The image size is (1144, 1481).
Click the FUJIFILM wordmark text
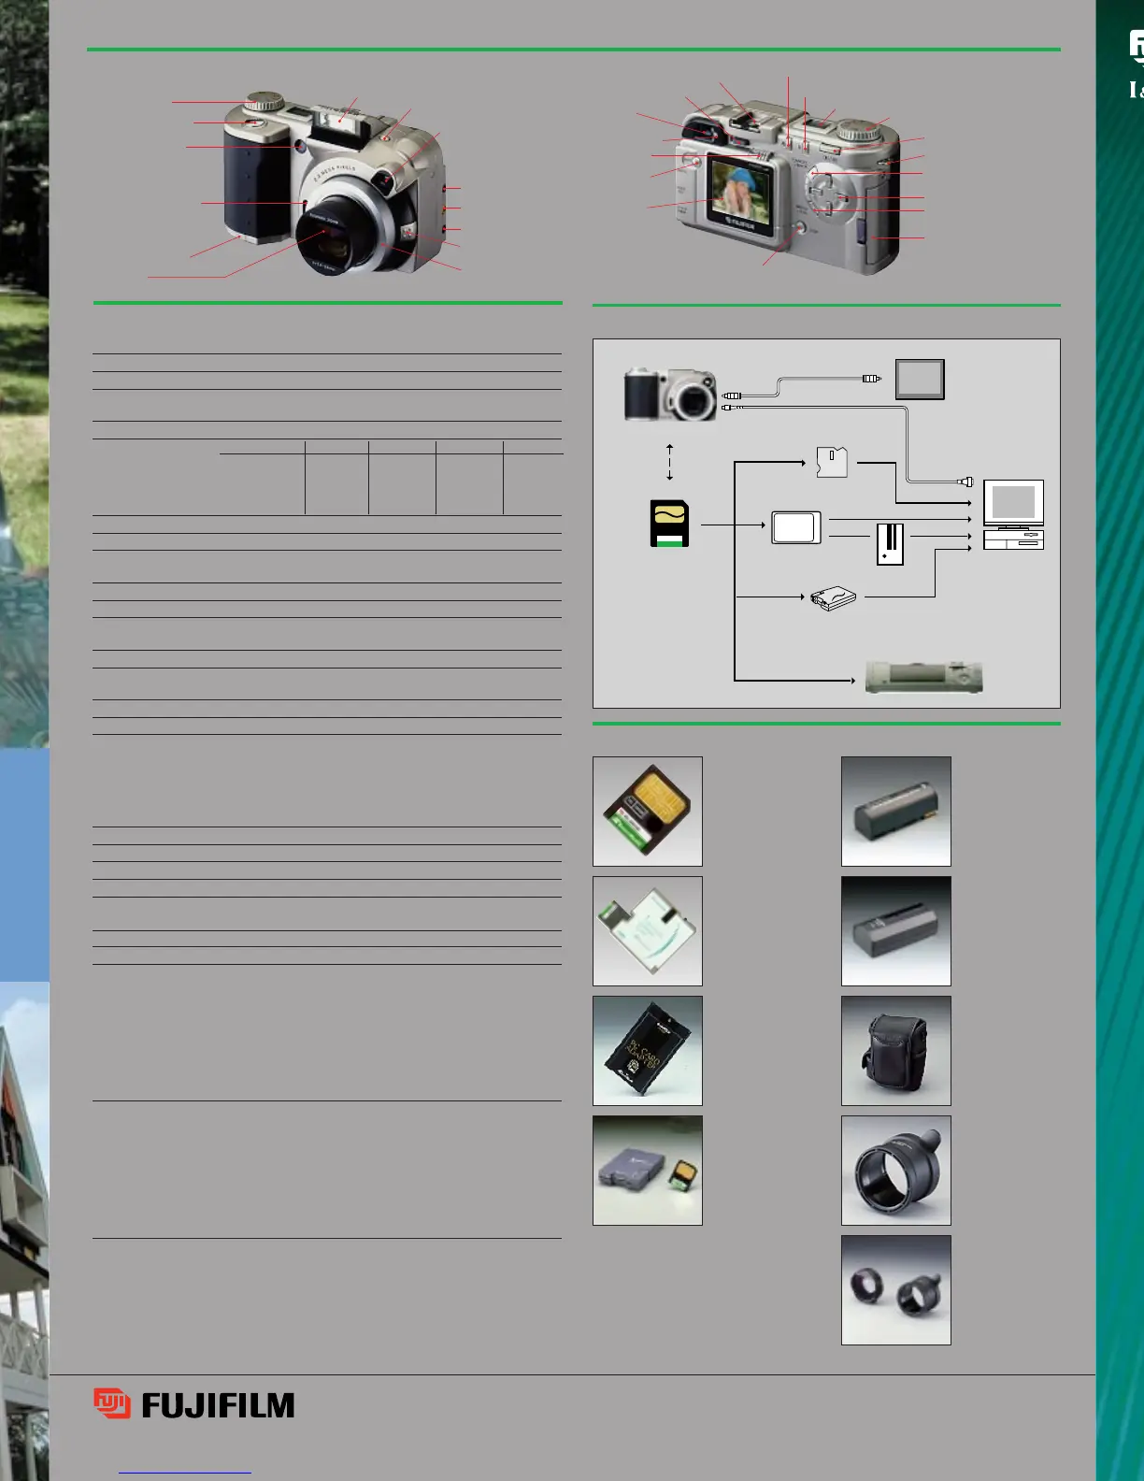pyautogui.click(x=218, y=1405)
